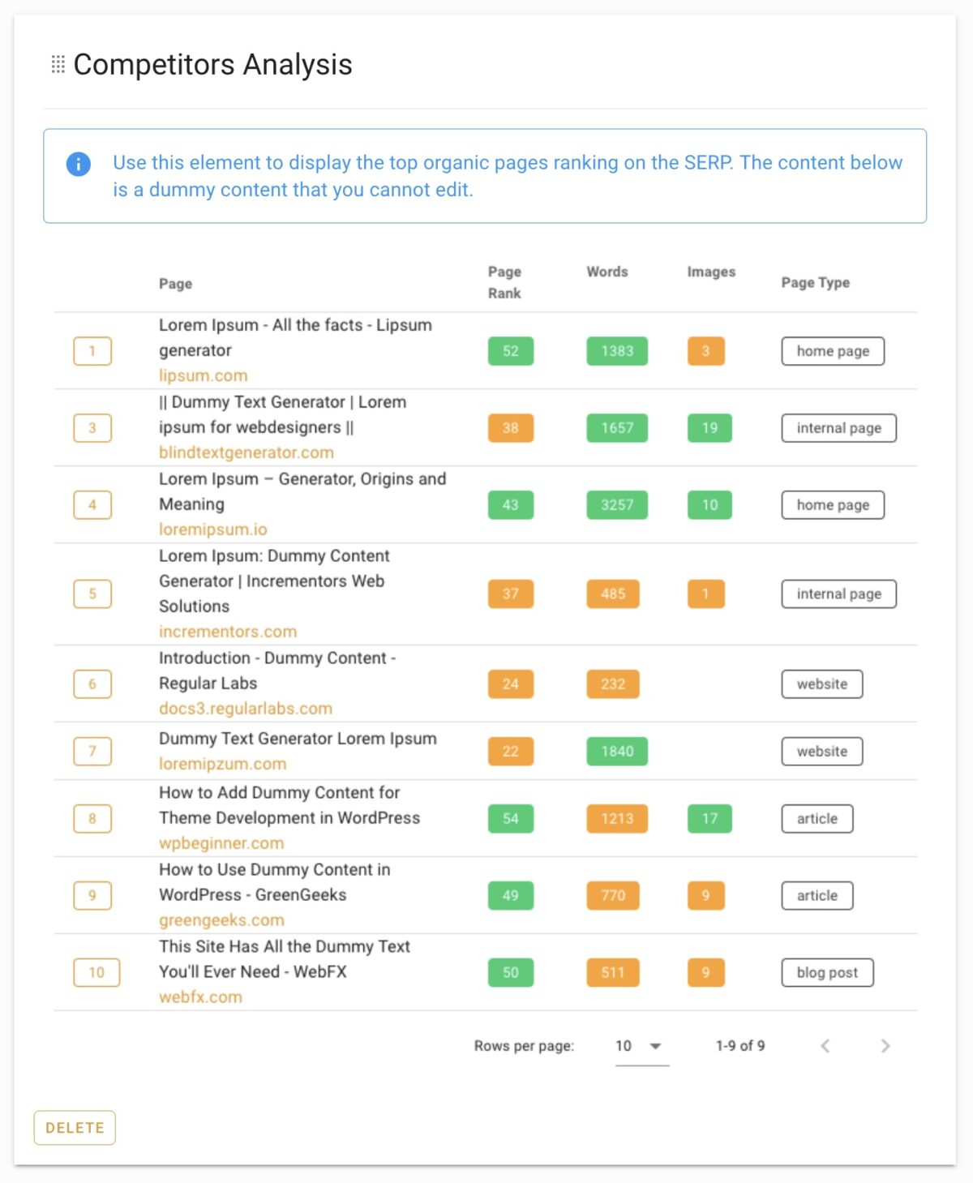Click the orange Page Rank badge showing 22
Image resolution: width=973 pixels, height=1183 pixels.
(509, 752)
